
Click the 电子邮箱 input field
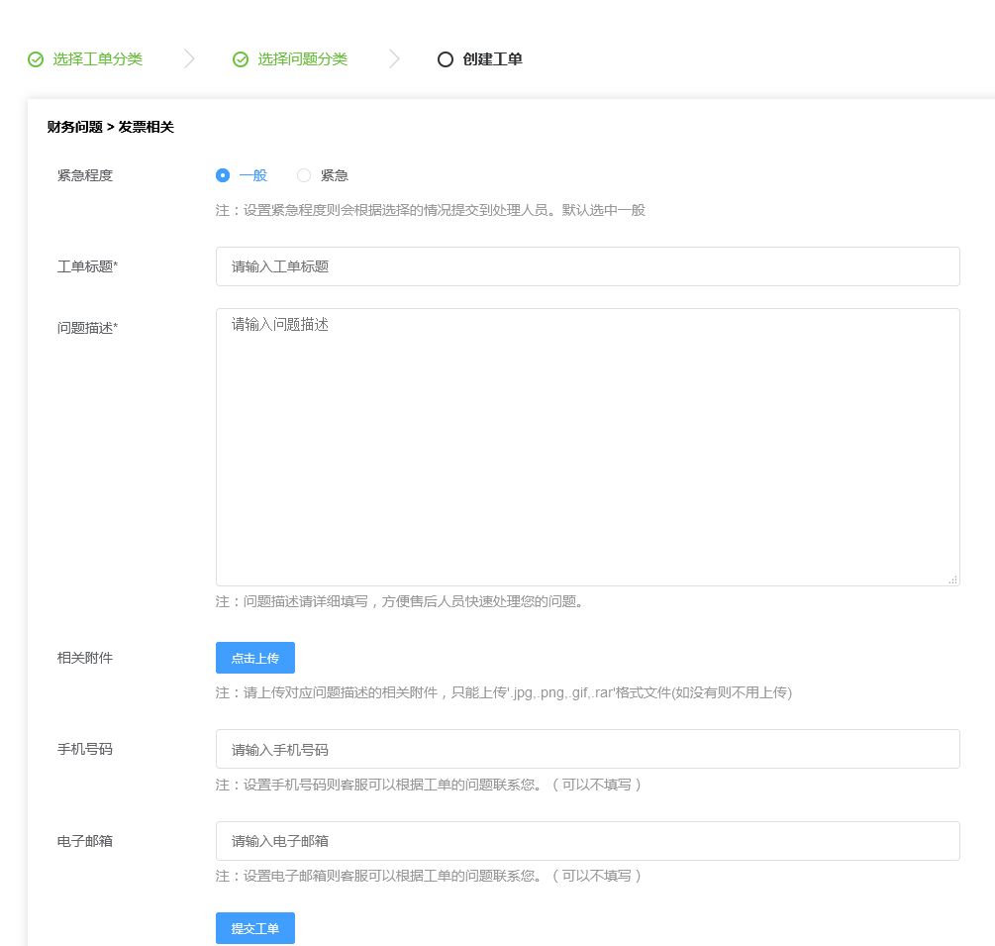click(x=587, y=841)
